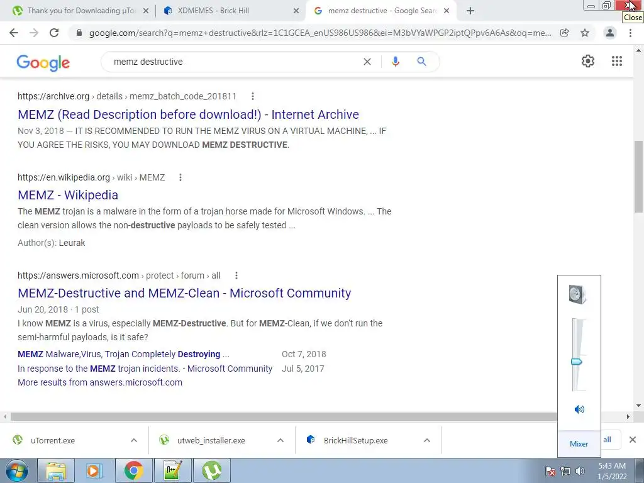Click the browser forward arrow

coord(34,33)
